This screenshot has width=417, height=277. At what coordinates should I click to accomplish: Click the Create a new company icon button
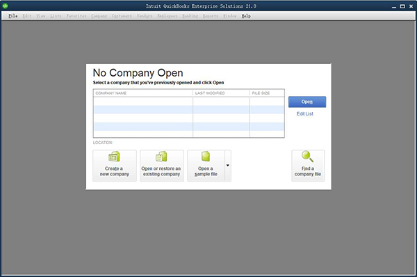coord(115,166)
